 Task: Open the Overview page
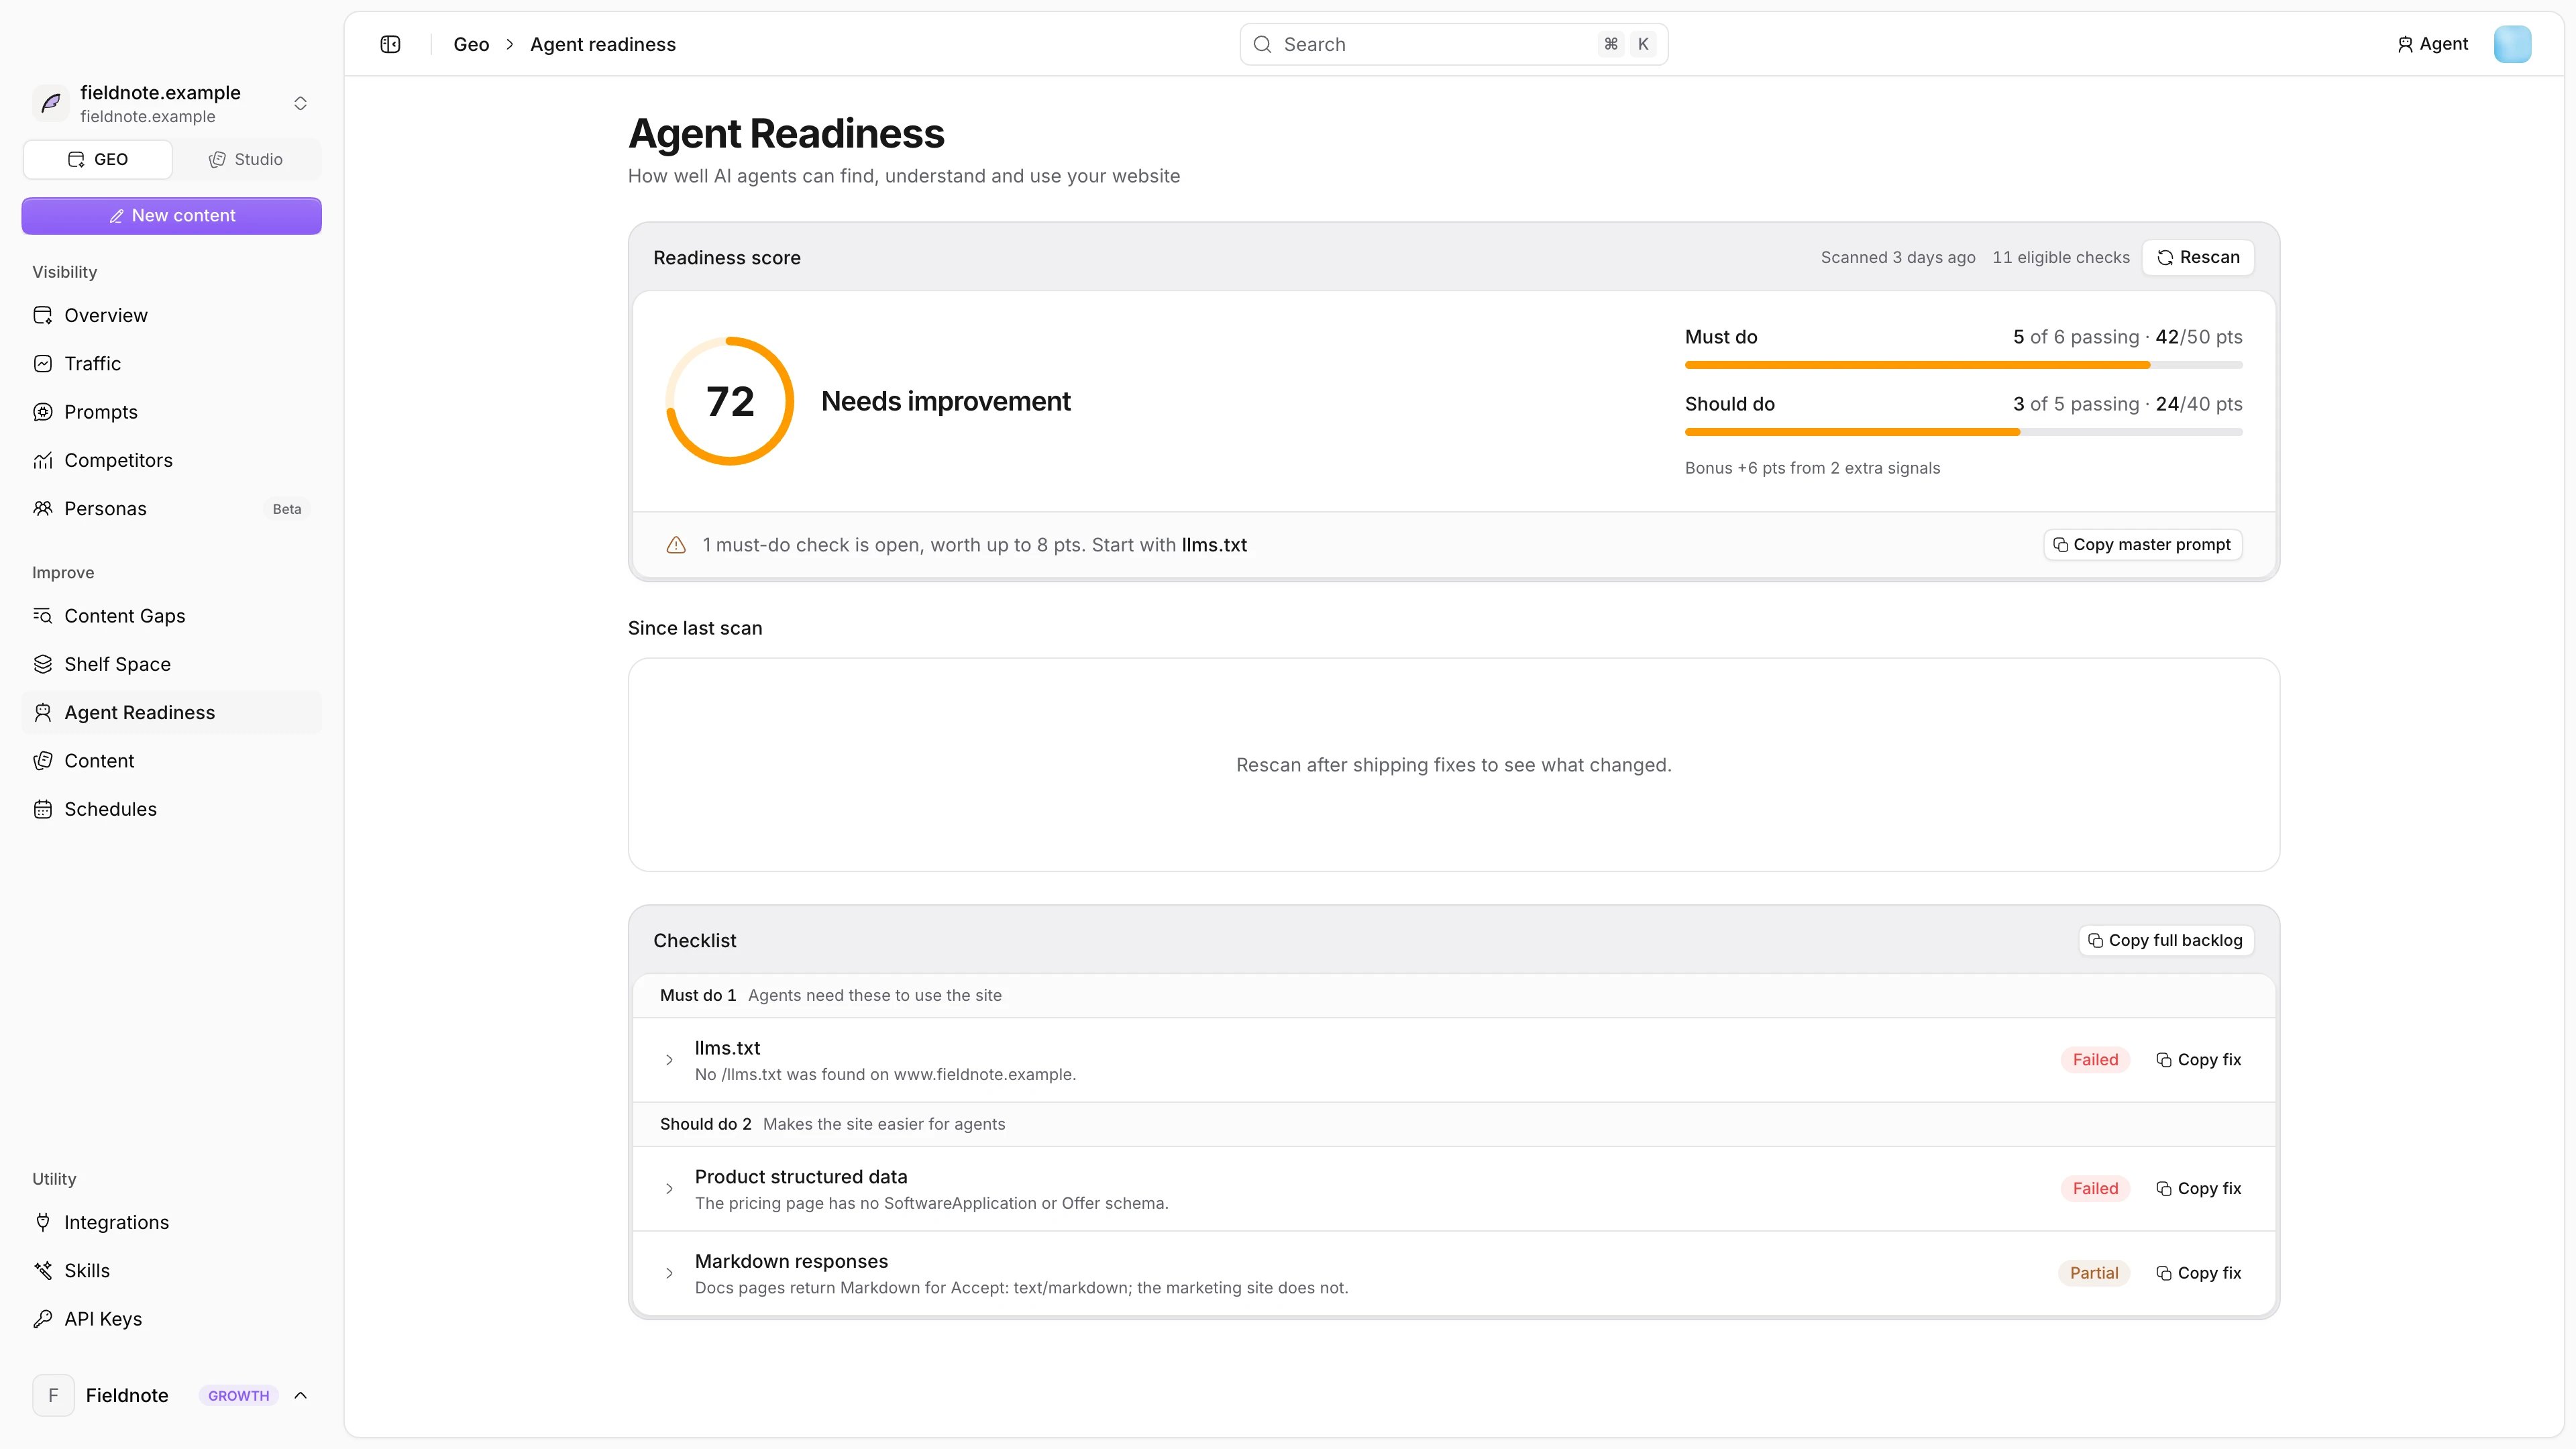(171, 315)
